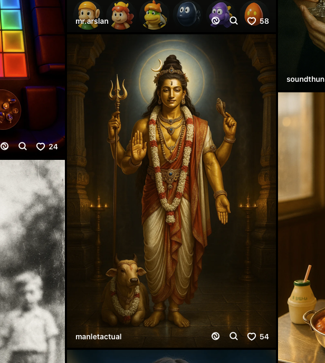The image size is (325, 363).
Task: Open the banana milk bottle image
Action: pyautogui.click(x=302, y=227)
